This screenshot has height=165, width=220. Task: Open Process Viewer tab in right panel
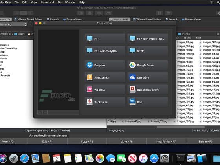192,19
